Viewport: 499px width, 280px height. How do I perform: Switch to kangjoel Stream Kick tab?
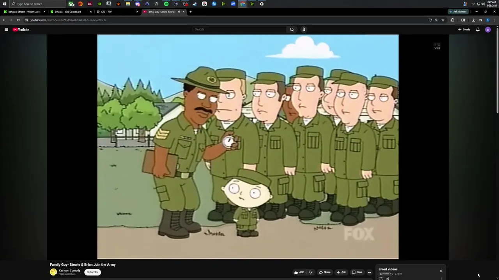[24, 12]
